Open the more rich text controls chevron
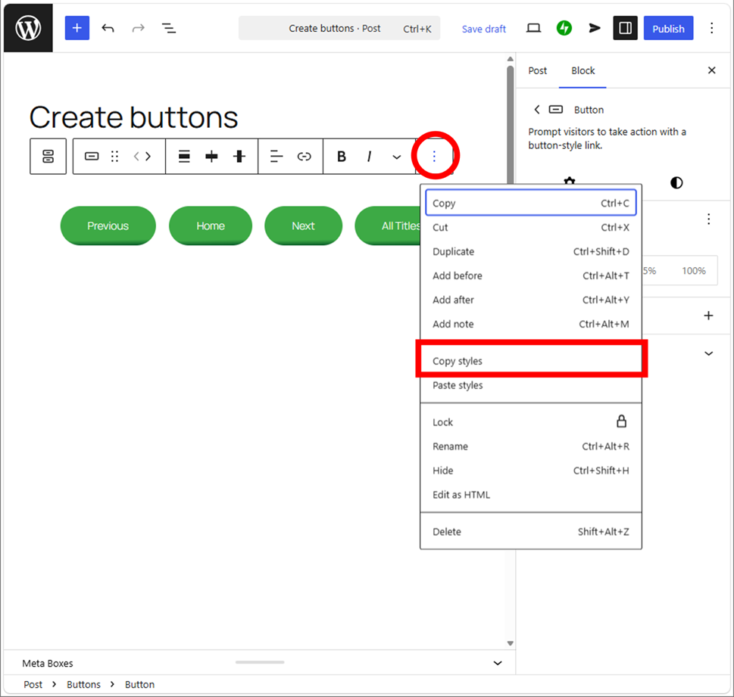The height and width of the screenshot is (697, 734). (396, 157)
